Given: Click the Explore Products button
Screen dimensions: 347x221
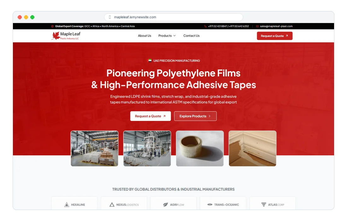Looking at the screenshot, I should (195, 116).
